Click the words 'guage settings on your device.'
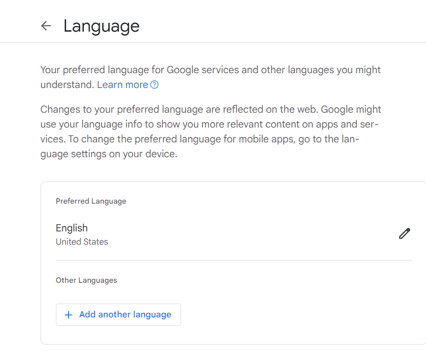Image resolution: width=426 pixels, height=352 pixels. pos(109,154)
